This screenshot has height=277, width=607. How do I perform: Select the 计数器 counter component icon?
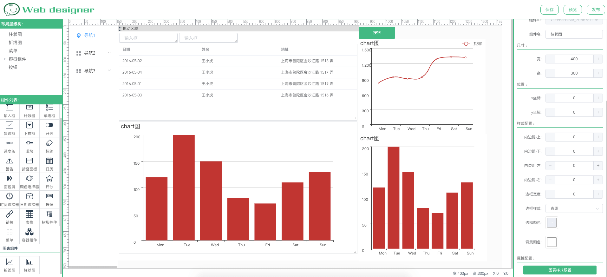click(29, 108)
